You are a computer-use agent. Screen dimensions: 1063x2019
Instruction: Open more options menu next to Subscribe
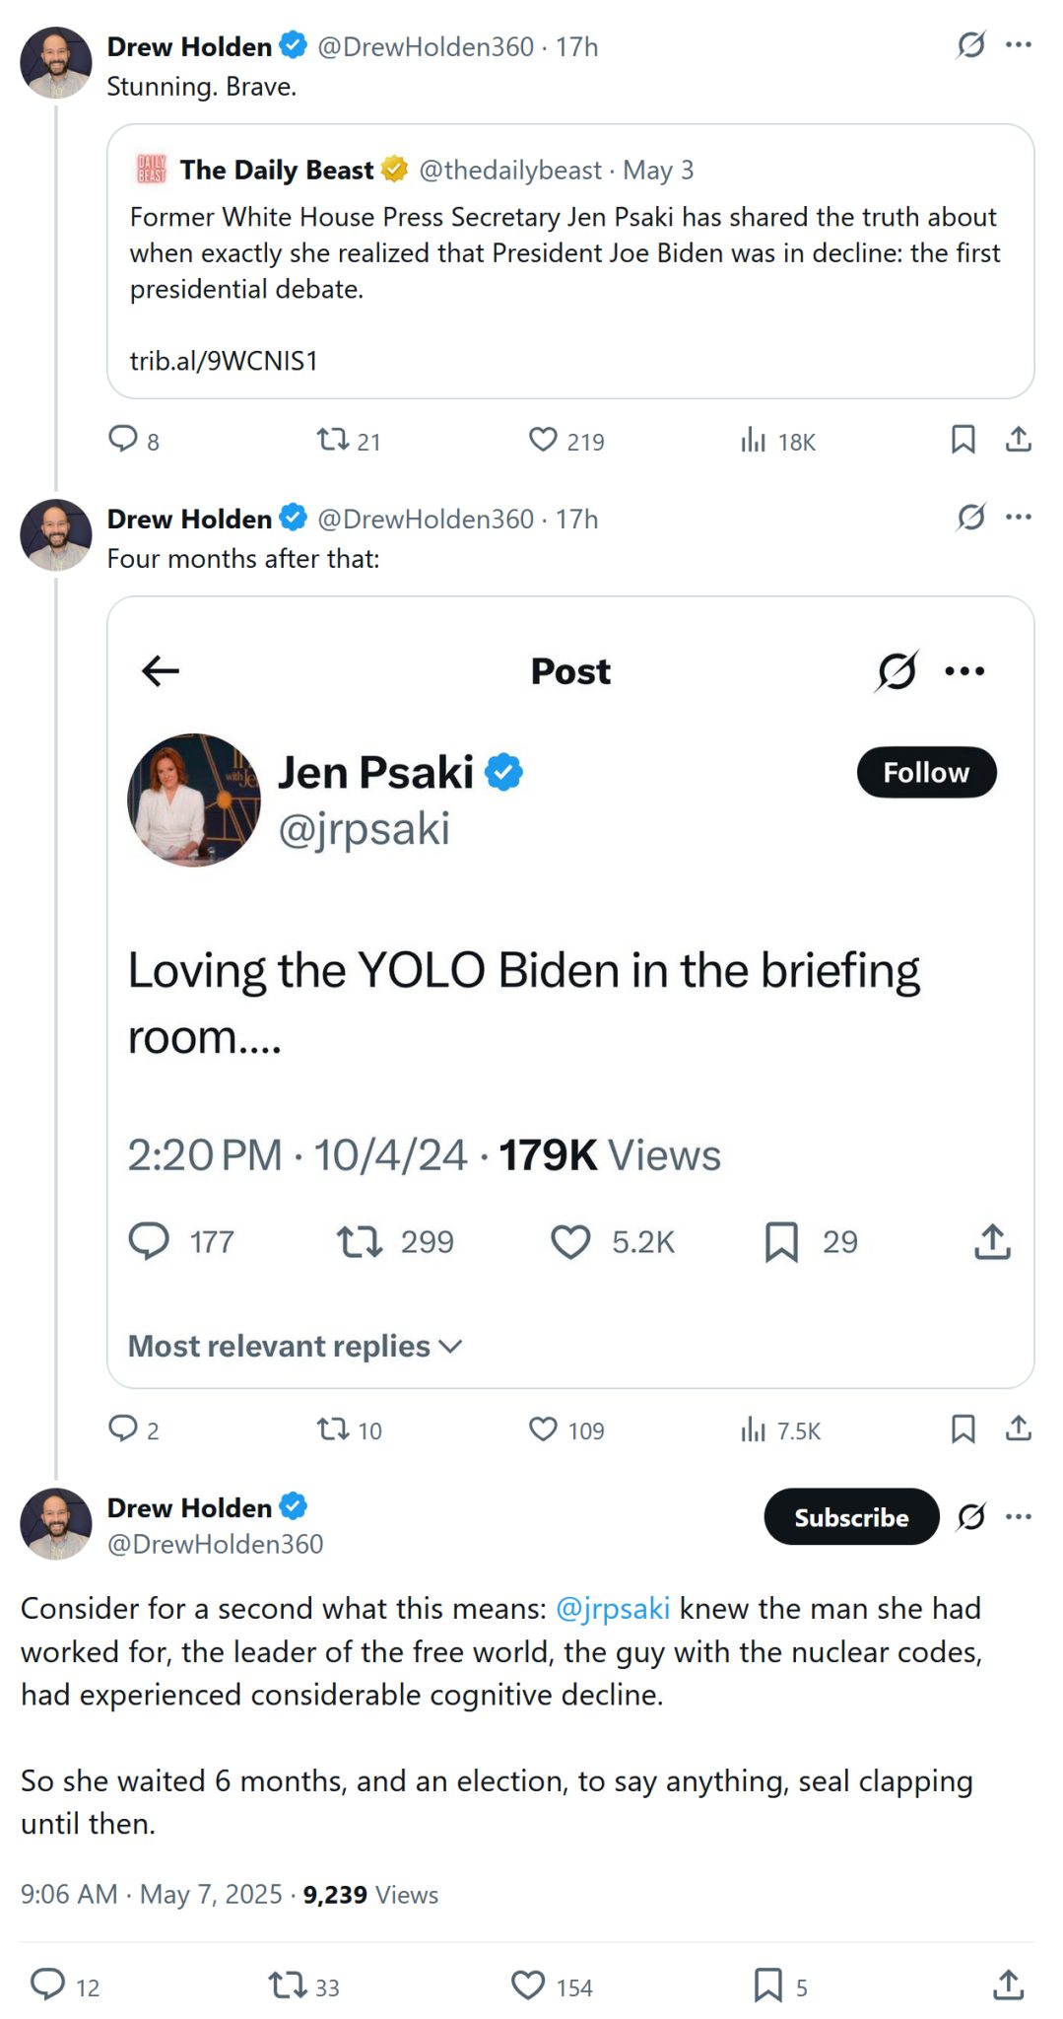(x=1019, y=1516)
